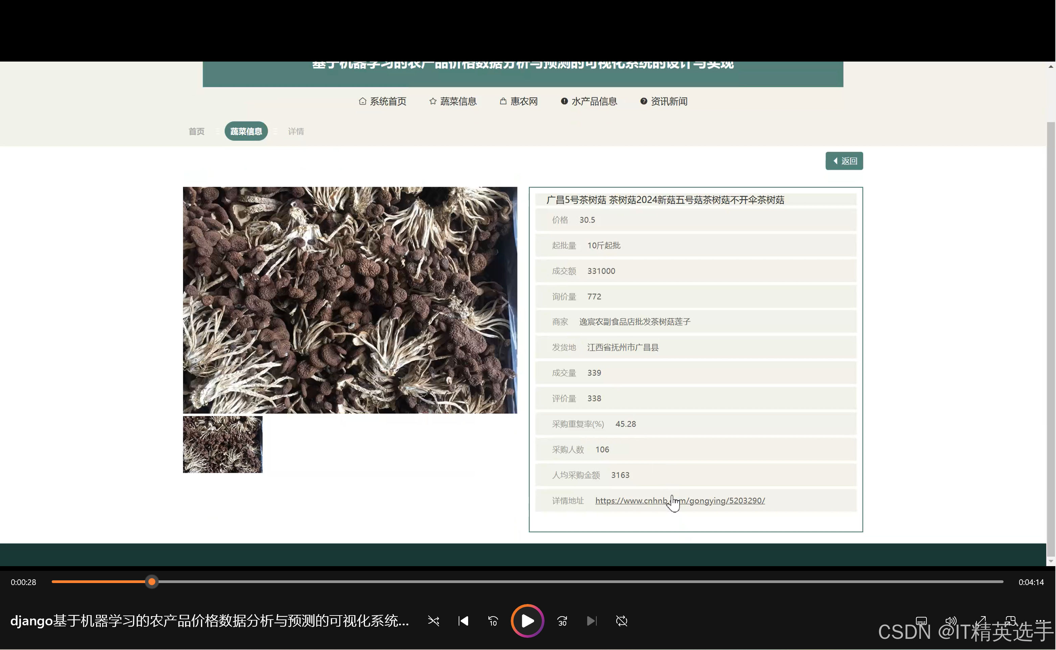The width and height of the screenshot is (1056, 650).
Task: Skip forward 30 seconds
Action: (562, 621)
